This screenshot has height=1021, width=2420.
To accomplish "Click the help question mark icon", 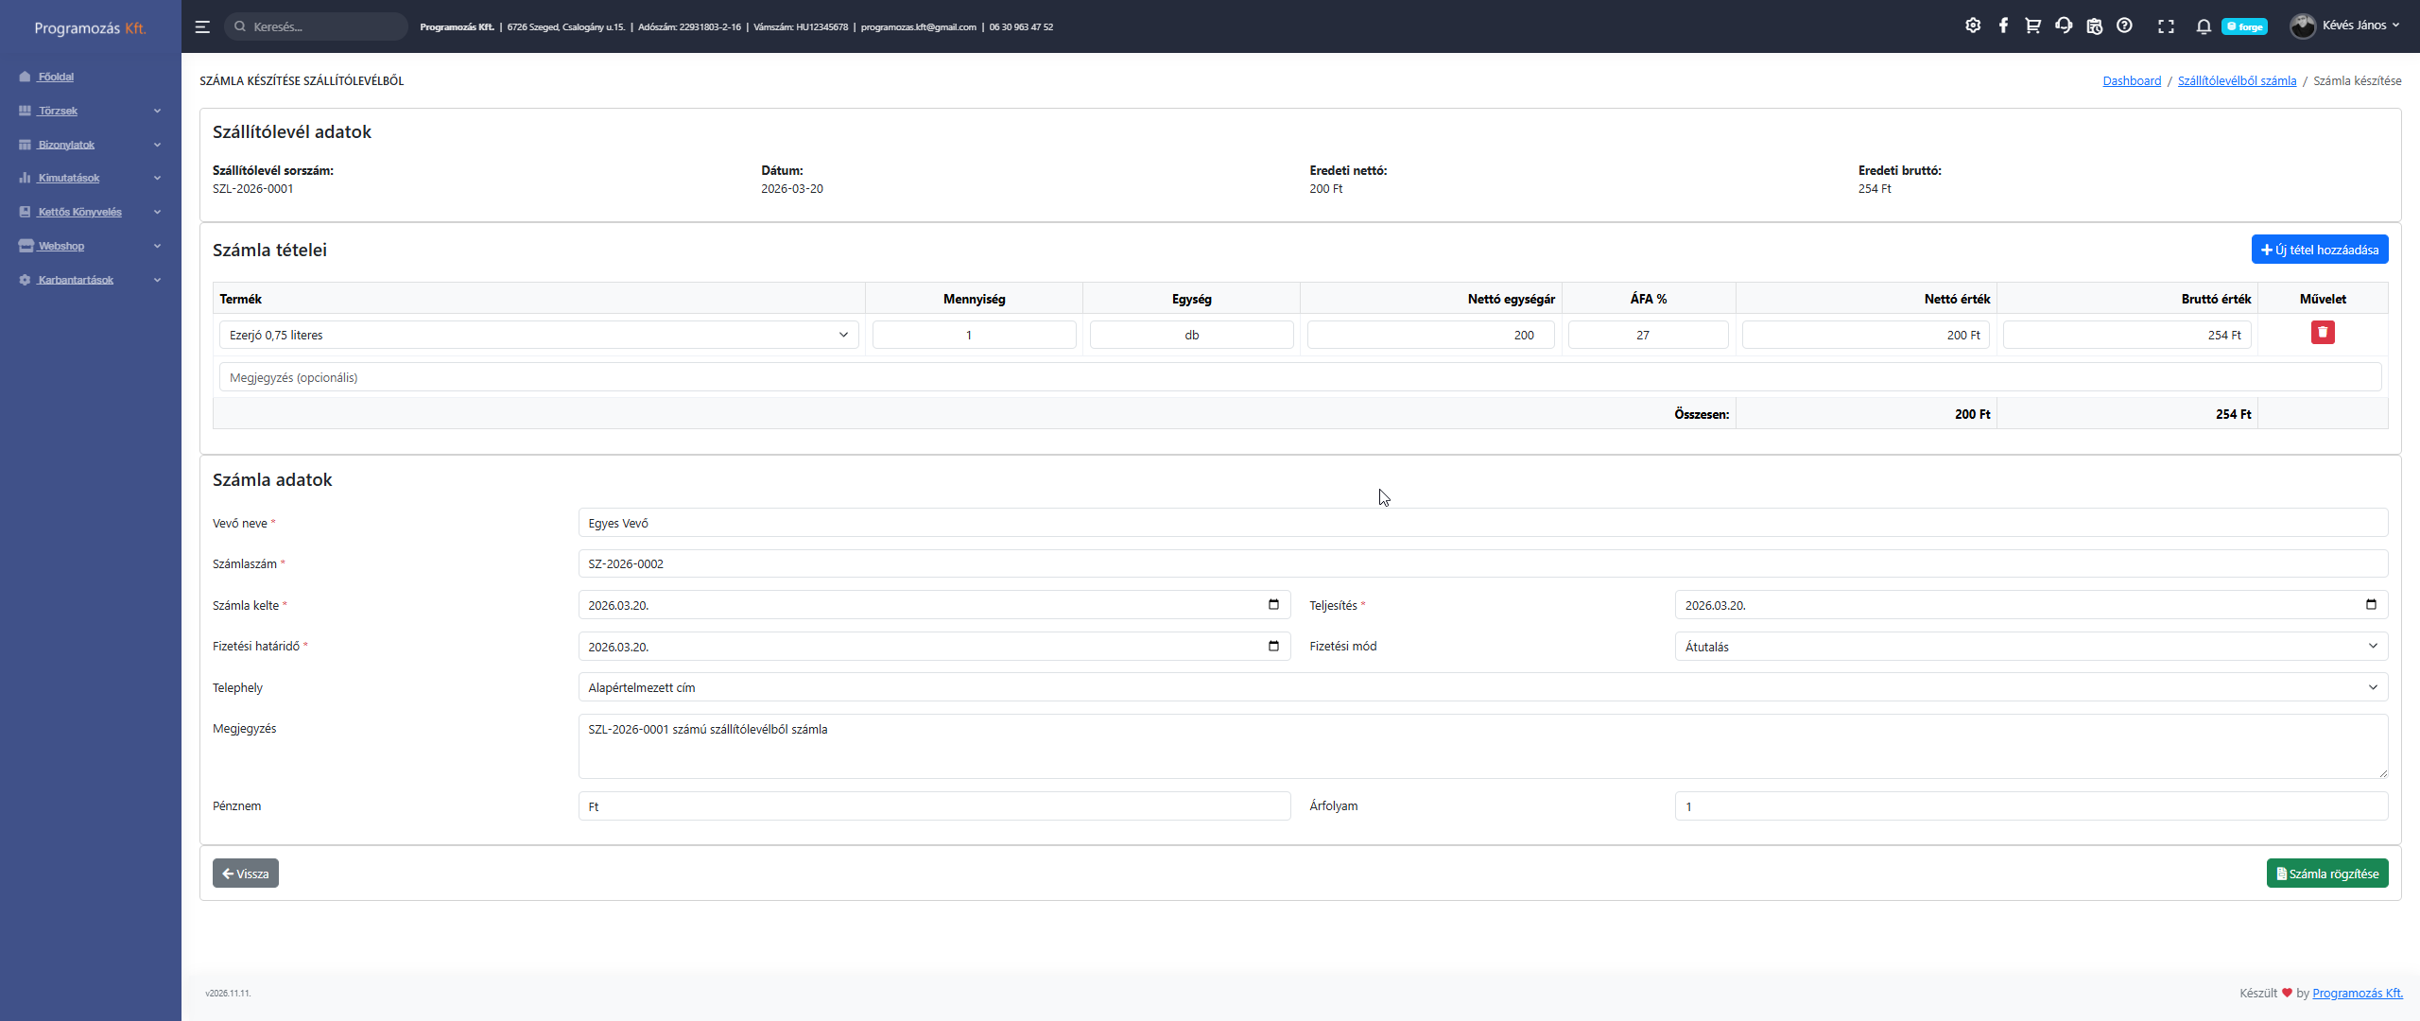I will 2124,26.
